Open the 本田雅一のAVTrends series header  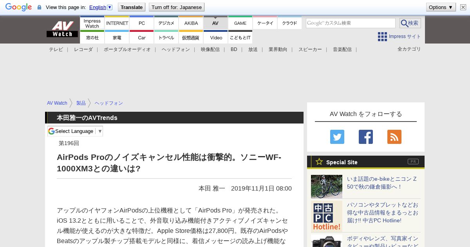(87, 118)
